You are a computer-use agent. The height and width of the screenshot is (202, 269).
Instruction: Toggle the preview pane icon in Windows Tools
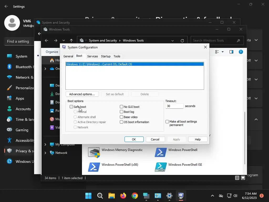(x=231, y=52)
